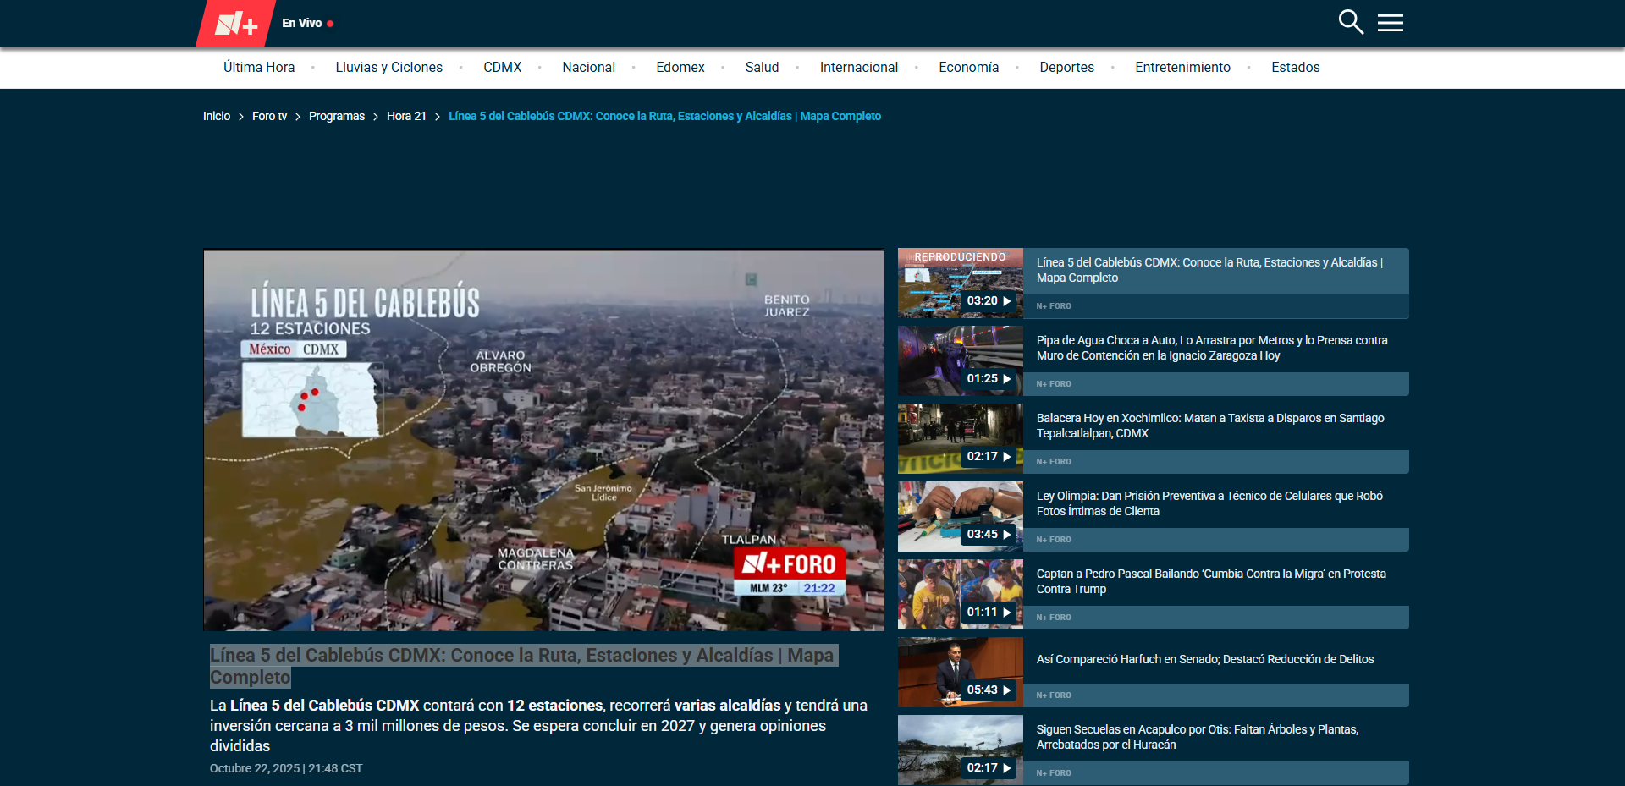The width and height of the screenshot is (1625, 786).
Task: Open the Pipa de Agua video thumbnail
Action: tap(961, 360)
